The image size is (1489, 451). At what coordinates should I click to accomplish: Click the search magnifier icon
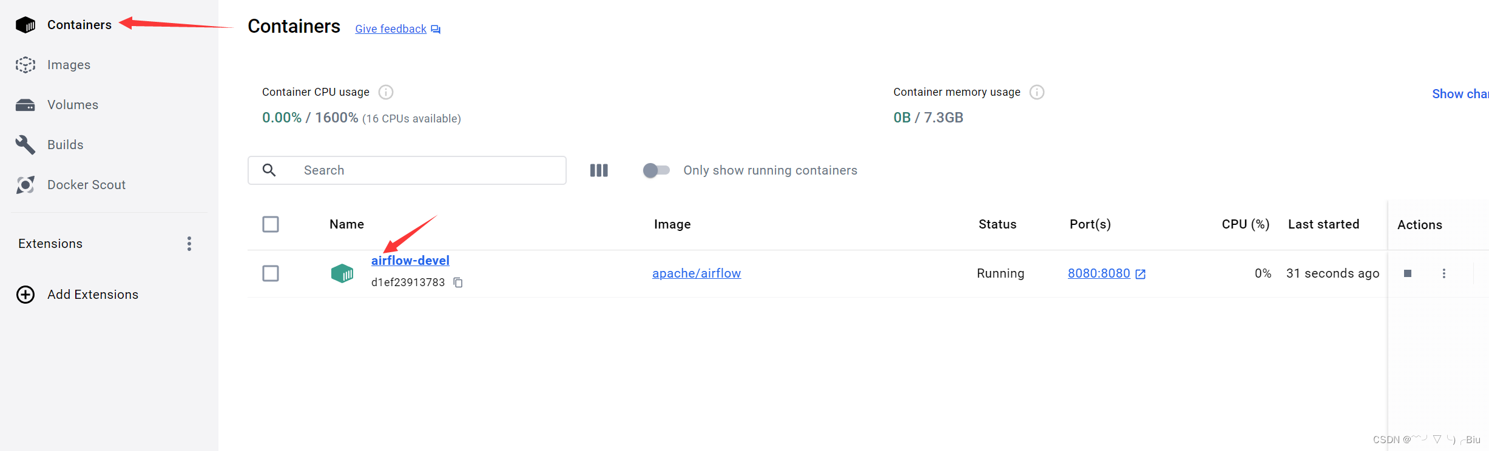click(269, 170)
